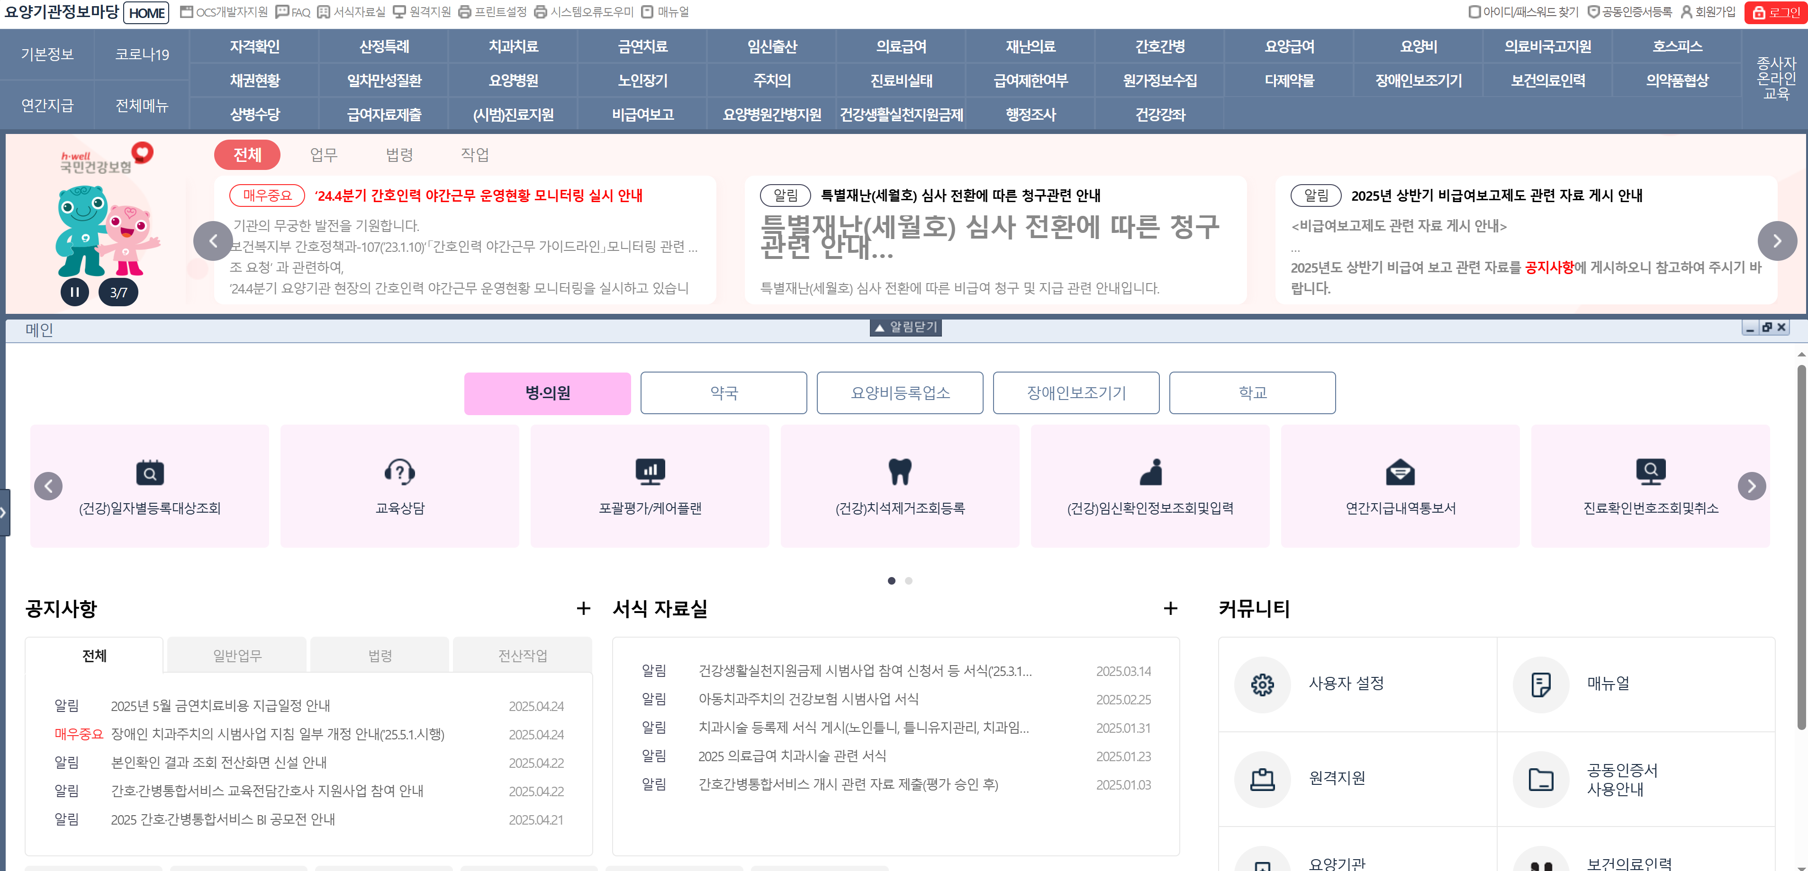Open notice 본인확인 결과 조회 전산화면 신설 안내
Image resolution: width=1808 pixels, height=871 pixels.
(218, 762)
